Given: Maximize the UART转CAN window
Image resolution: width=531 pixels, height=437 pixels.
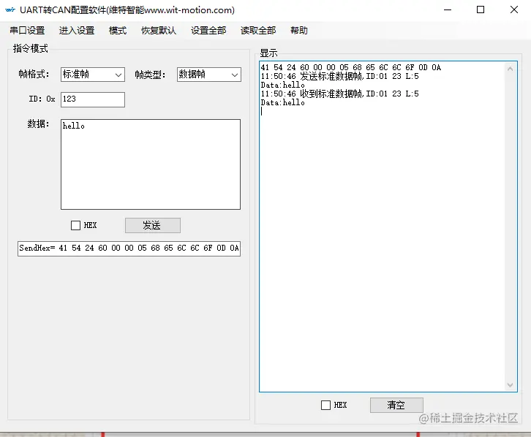Looking at the screenshot, I should (481, 9).
